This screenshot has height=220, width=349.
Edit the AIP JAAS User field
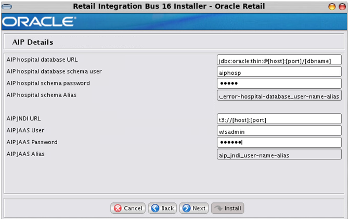(x=279, y=131)
